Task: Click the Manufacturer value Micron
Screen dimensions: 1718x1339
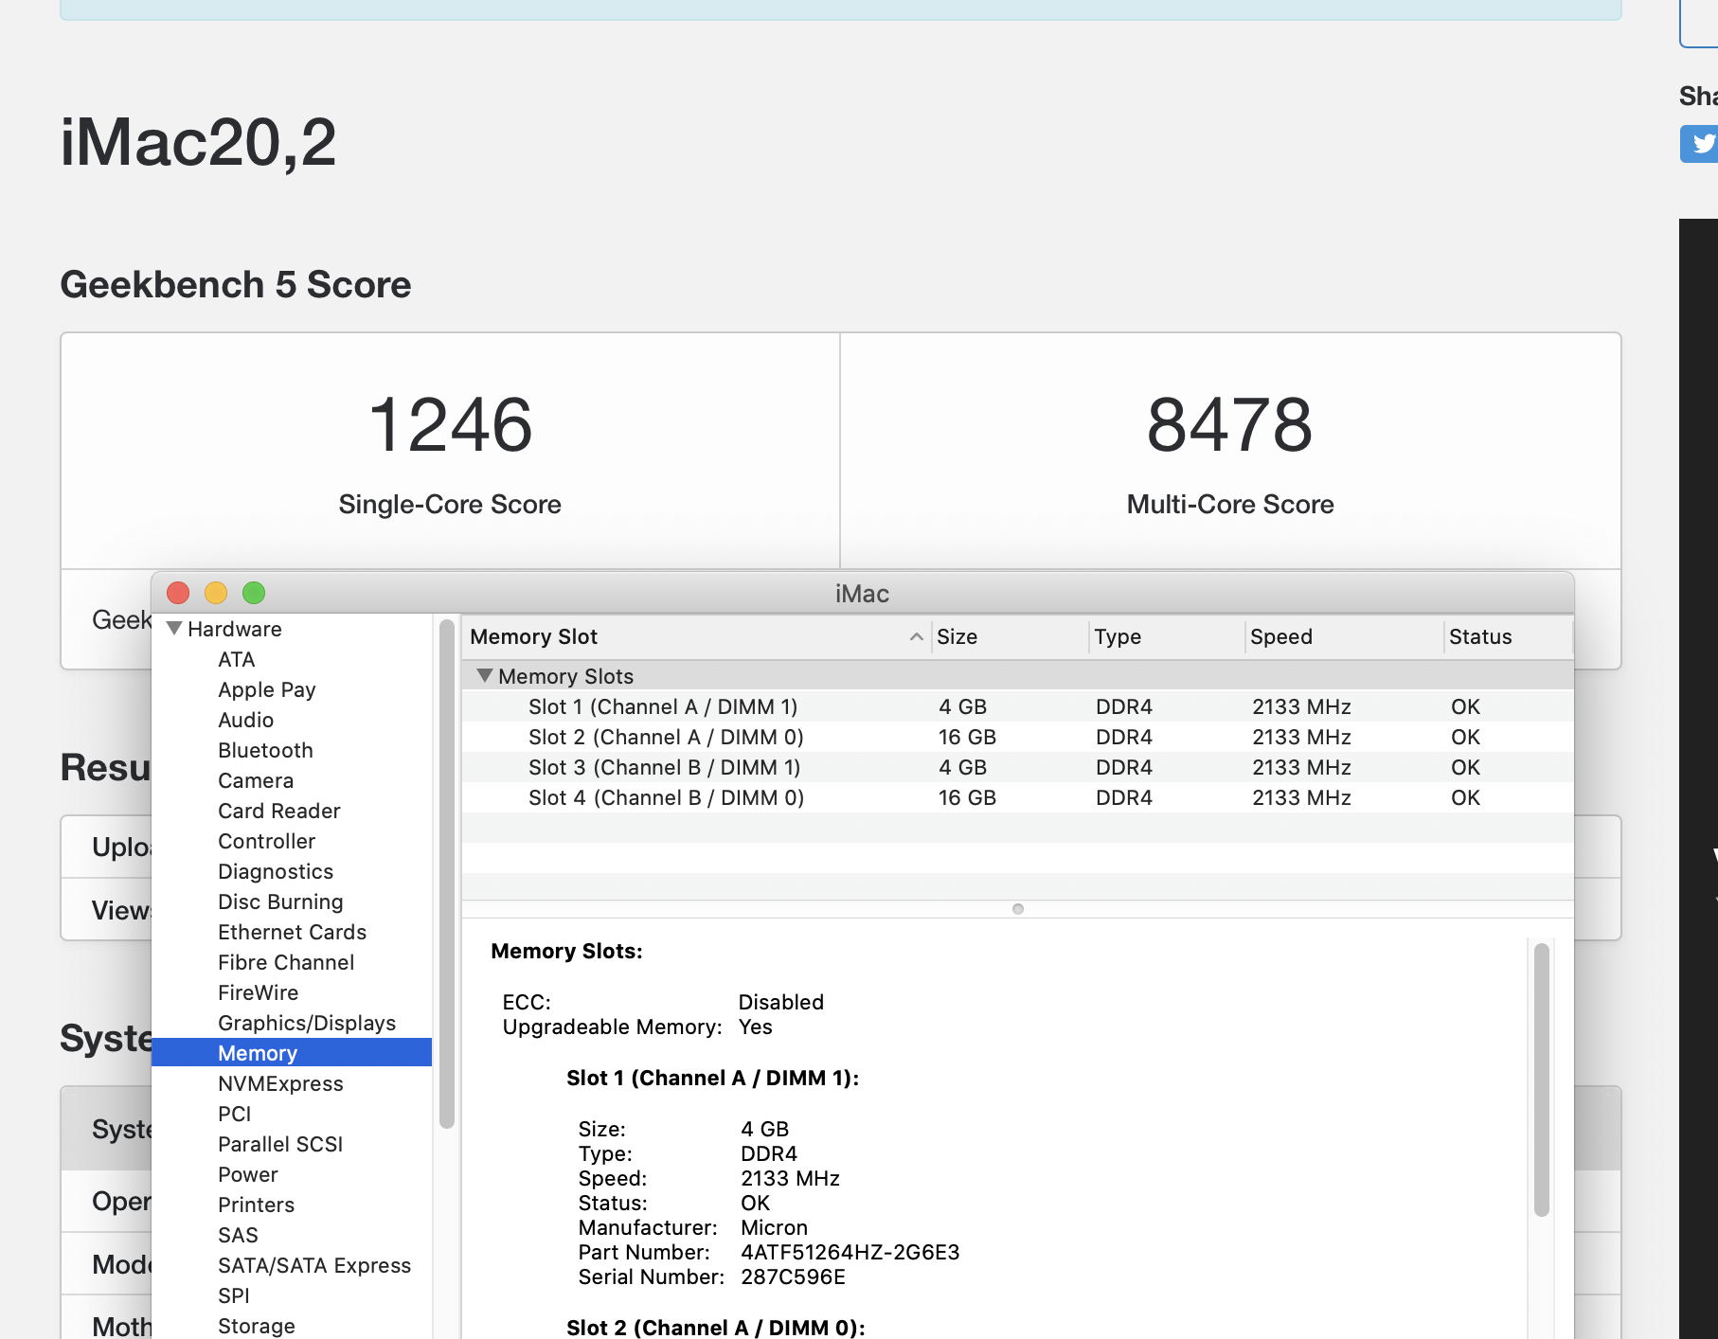Action: [x=774, y=1227]
